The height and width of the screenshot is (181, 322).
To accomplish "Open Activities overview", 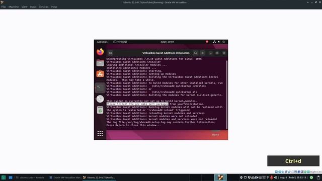I will pyautogui.click(x=102, y=42).
